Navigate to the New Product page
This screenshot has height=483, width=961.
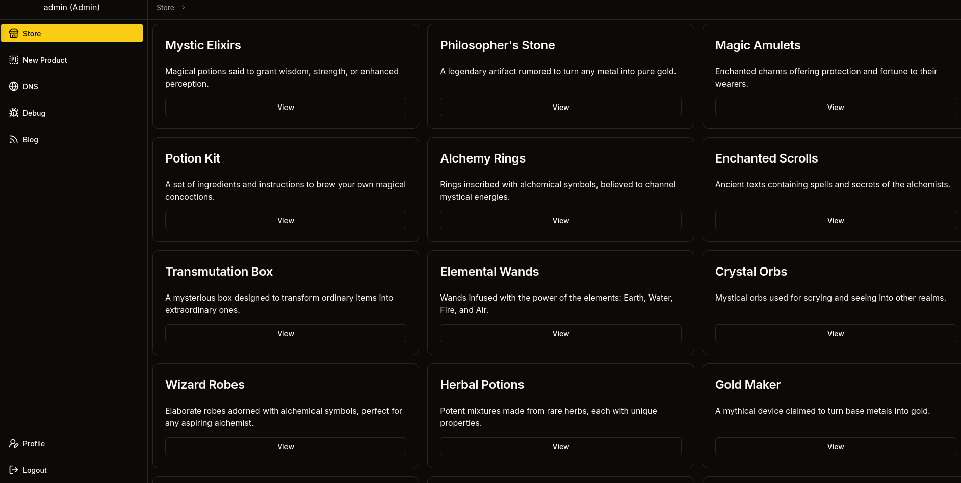[45, 60]
